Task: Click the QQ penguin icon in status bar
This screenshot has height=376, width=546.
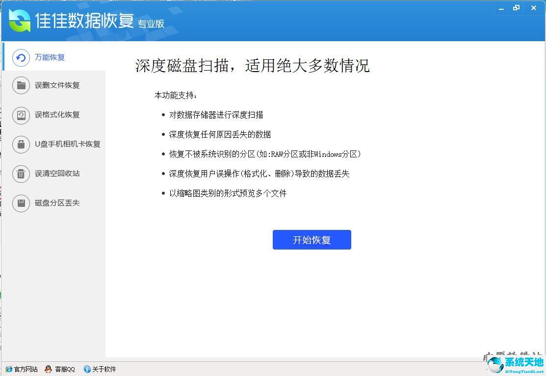Action: click(47, 369)
